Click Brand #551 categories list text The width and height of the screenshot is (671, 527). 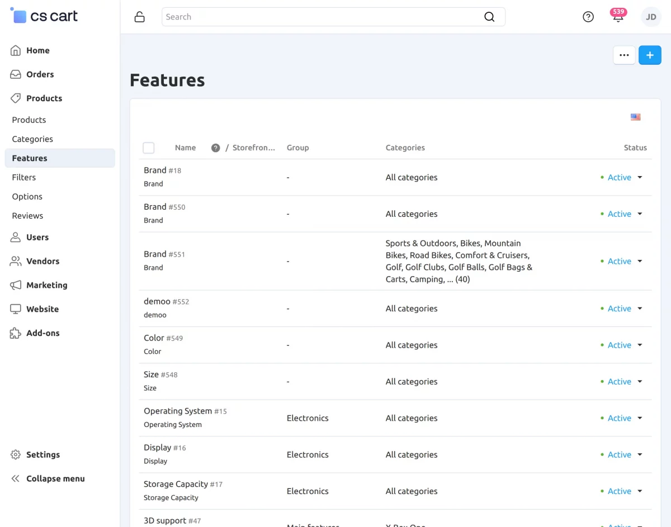coord(459,262)
